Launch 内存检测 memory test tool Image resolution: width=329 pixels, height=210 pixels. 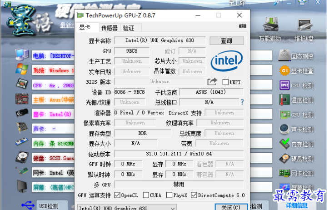pyautogui.click(x=296, y=144)
